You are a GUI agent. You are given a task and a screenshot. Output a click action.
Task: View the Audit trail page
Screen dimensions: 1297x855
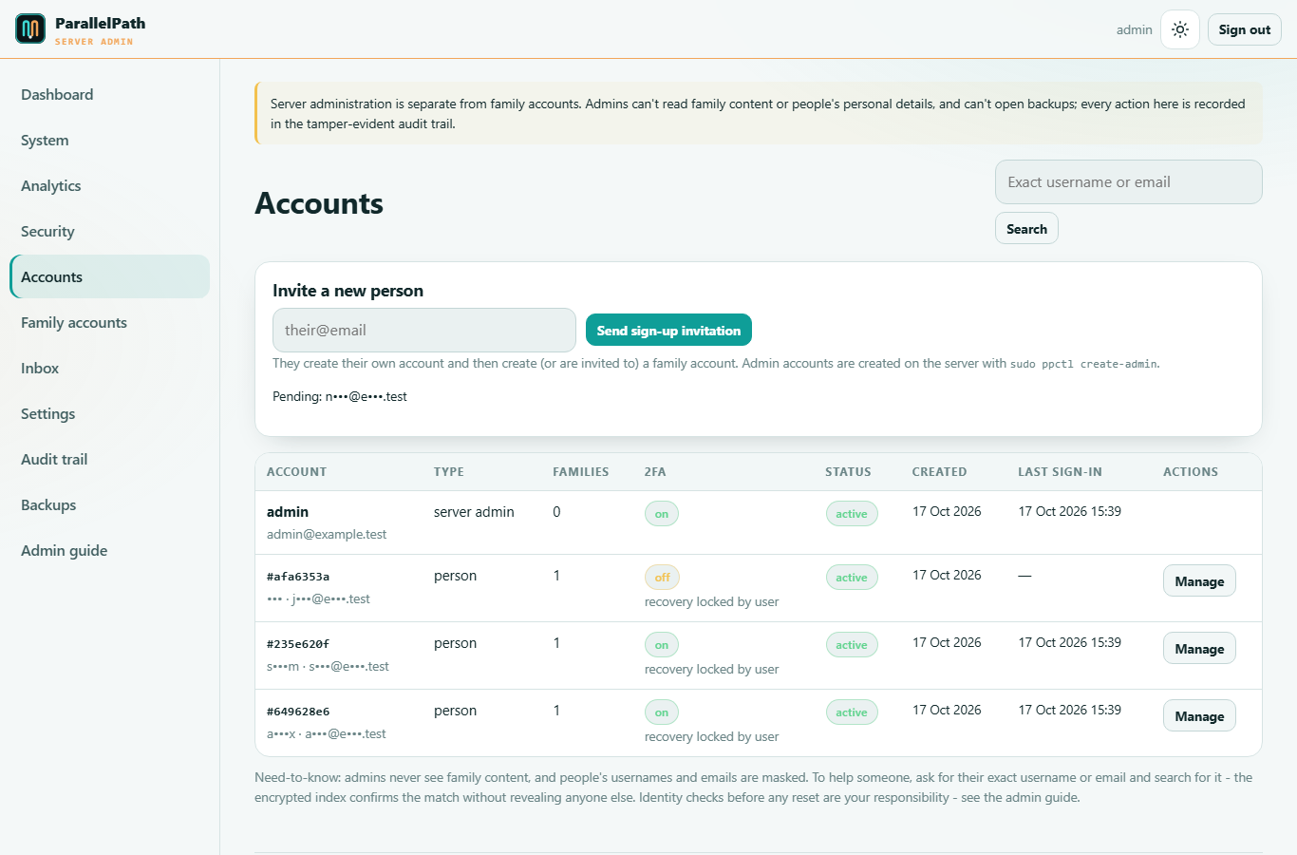pos(109,459)
